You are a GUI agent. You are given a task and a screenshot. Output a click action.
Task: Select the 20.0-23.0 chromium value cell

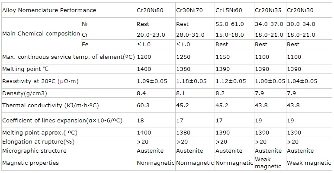(x=151, y=34)
